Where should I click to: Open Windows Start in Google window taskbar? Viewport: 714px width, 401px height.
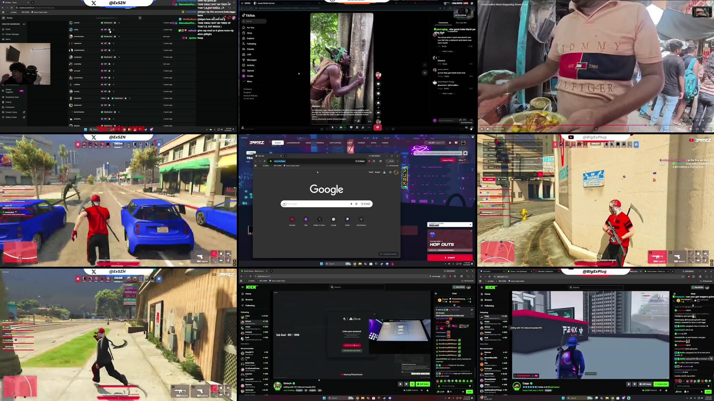click(321, 264)
